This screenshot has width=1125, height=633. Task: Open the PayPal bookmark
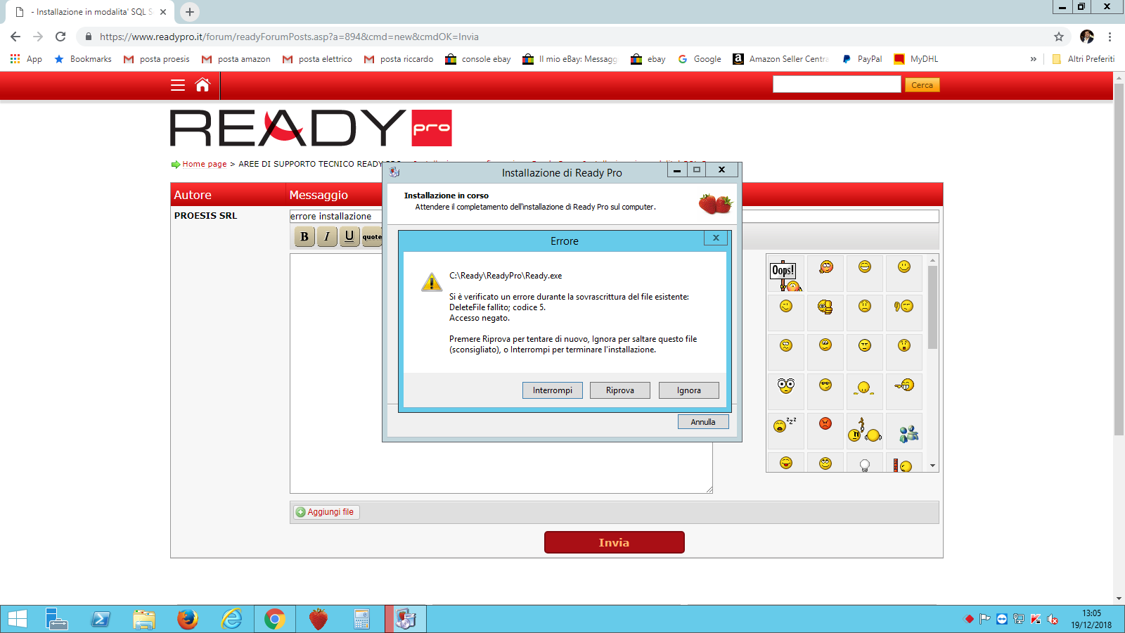tap(862, 59)
